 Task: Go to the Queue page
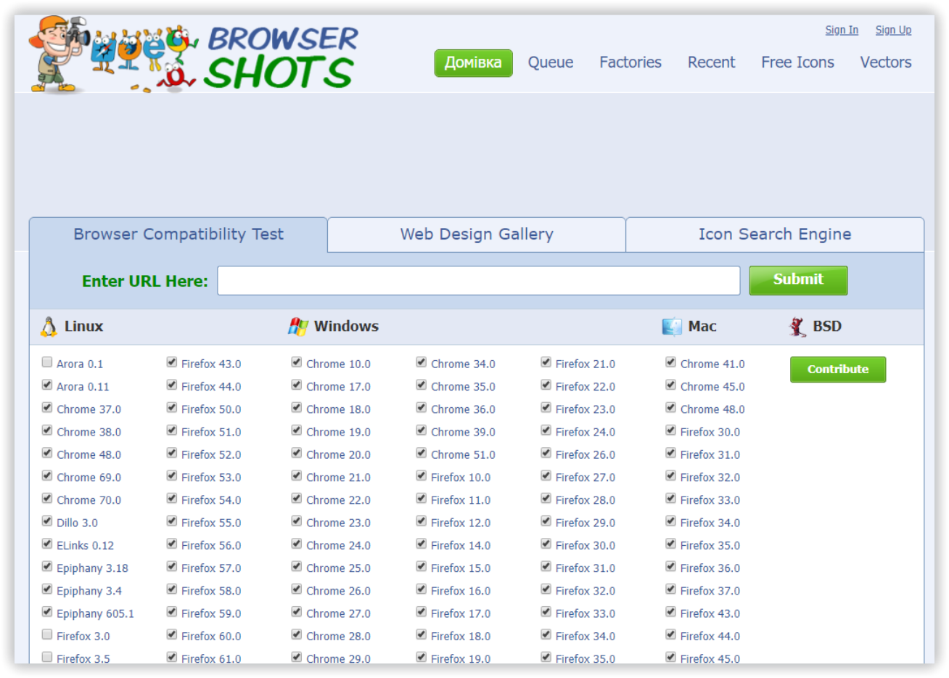click(551, 62)
